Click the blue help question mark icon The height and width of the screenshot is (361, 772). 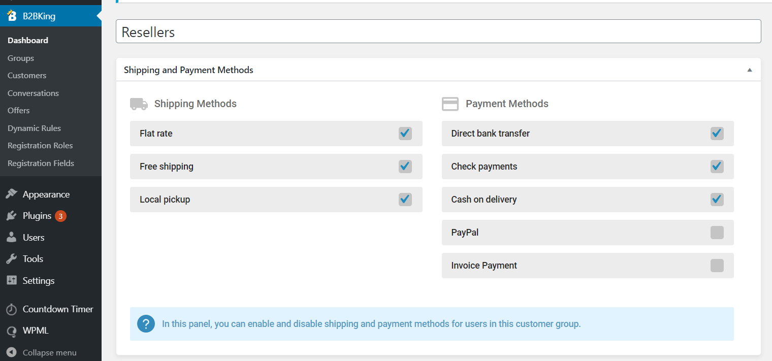(x=146, y=323)
